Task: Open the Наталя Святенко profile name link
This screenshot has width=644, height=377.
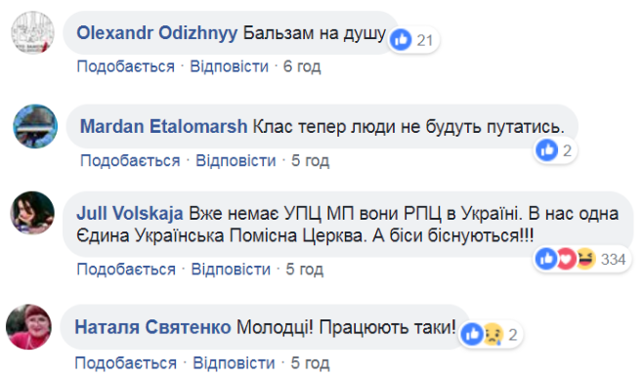Action: click(x=152, y=327)
